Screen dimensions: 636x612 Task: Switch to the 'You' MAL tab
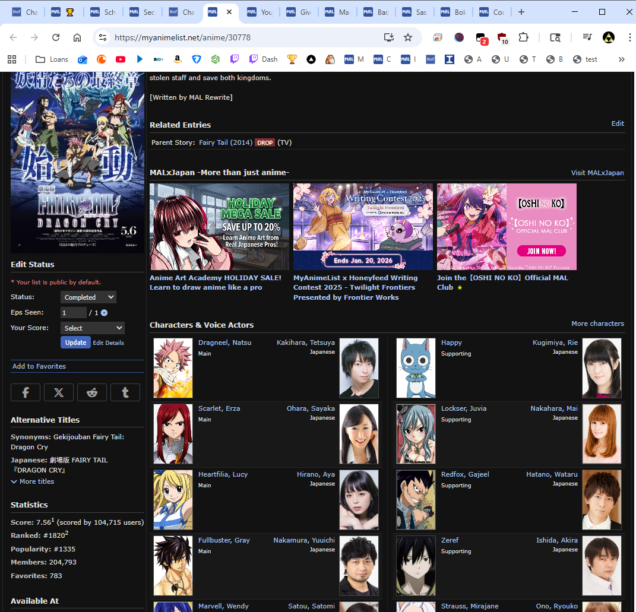point(261,12)
